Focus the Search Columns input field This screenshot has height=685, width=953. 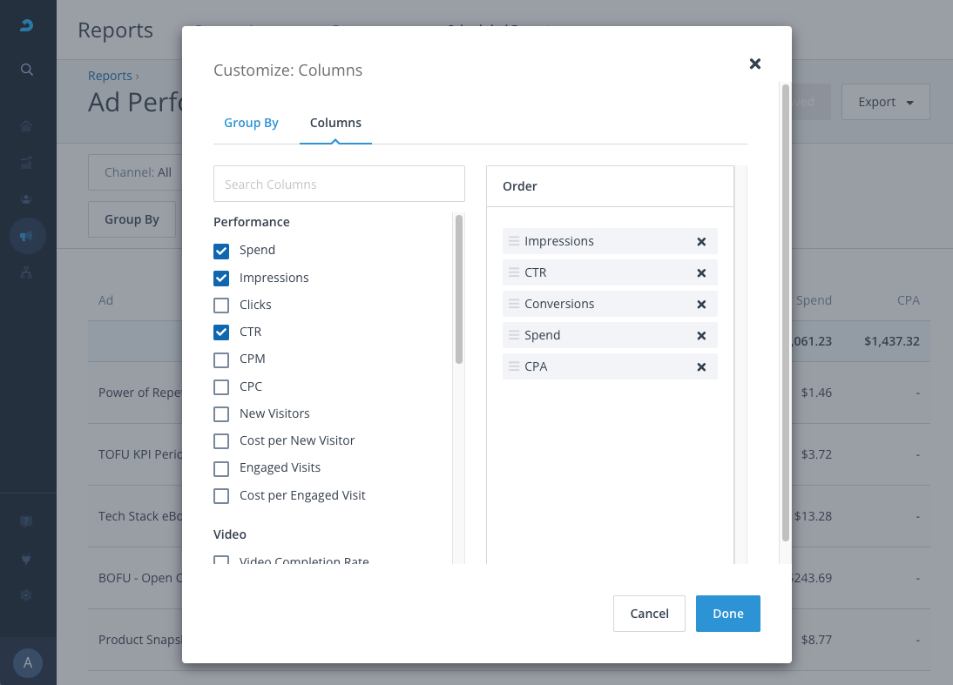339,185
